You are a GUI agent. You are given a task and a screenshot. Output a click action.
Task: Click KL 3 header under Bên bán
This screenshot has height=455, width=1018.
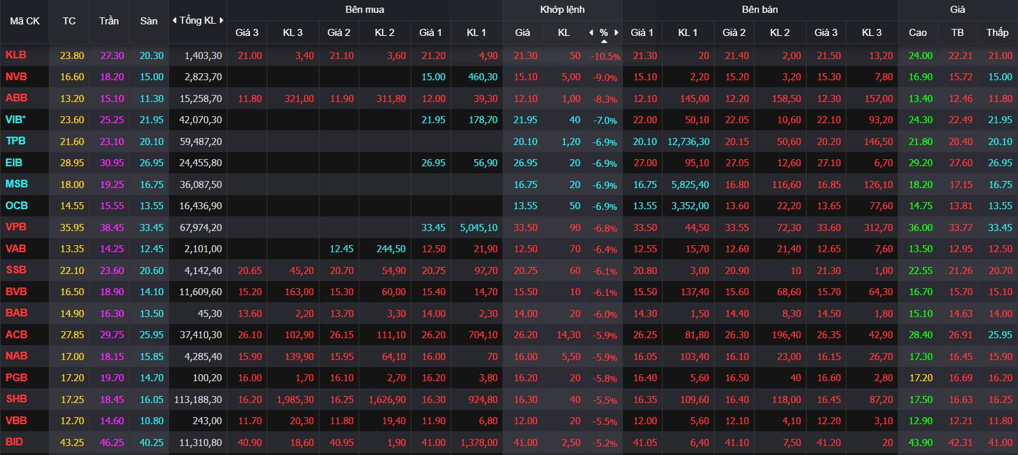(871, 32)
